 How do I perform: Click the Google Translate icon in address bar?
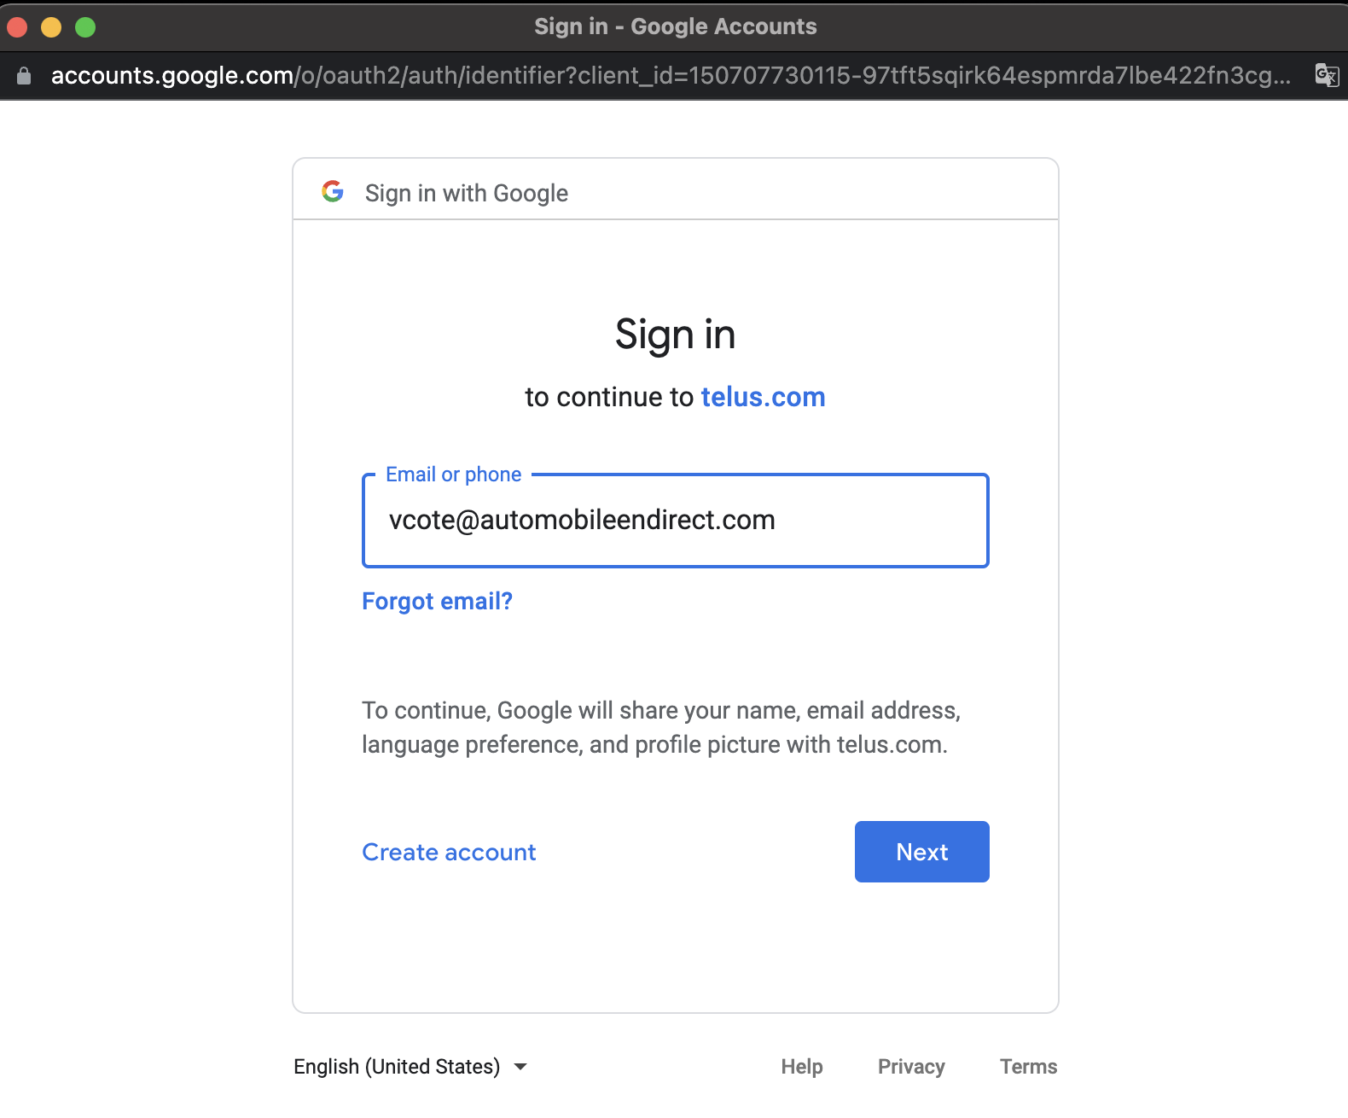click(x=1327, y=75)
